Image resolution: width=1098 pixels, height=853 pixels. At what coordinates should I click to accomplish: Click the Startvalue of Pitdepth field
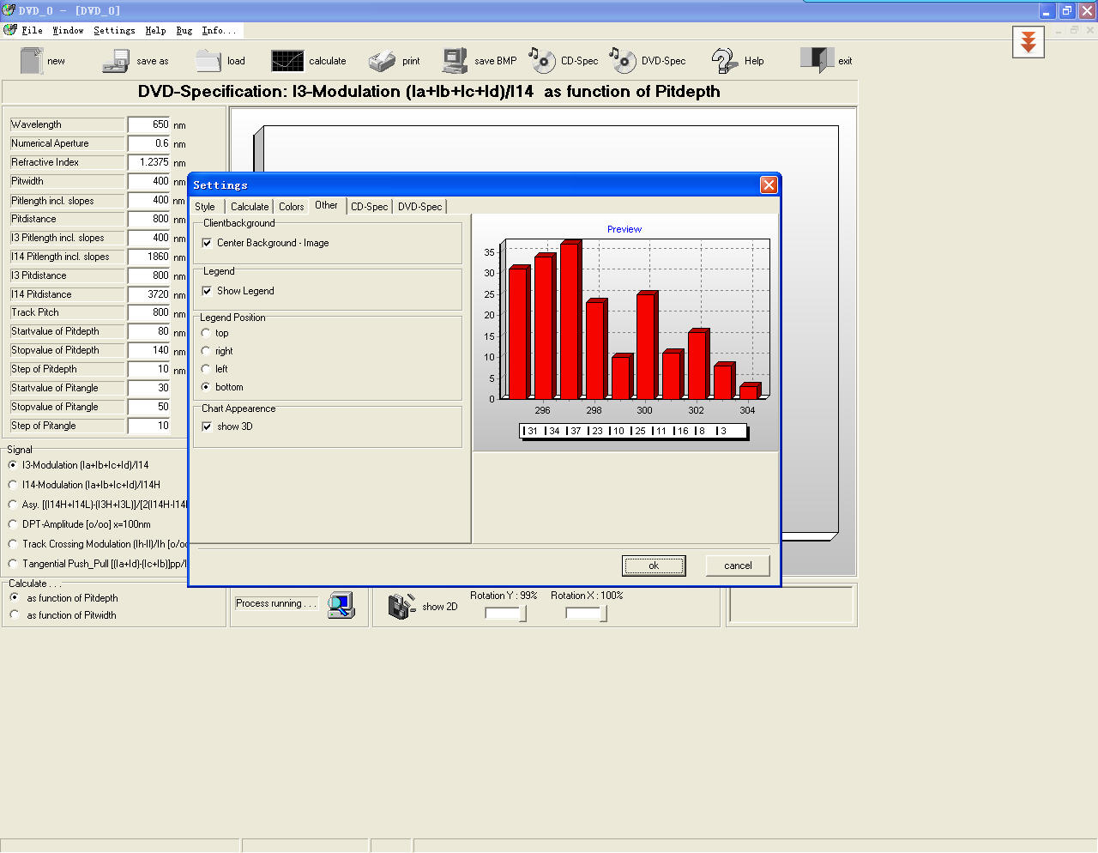[x=149, y=331]
